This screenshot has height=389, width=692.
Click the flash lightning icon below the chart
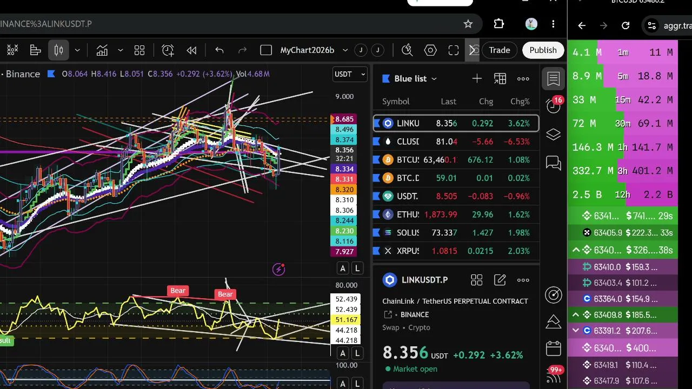[279, 269]
